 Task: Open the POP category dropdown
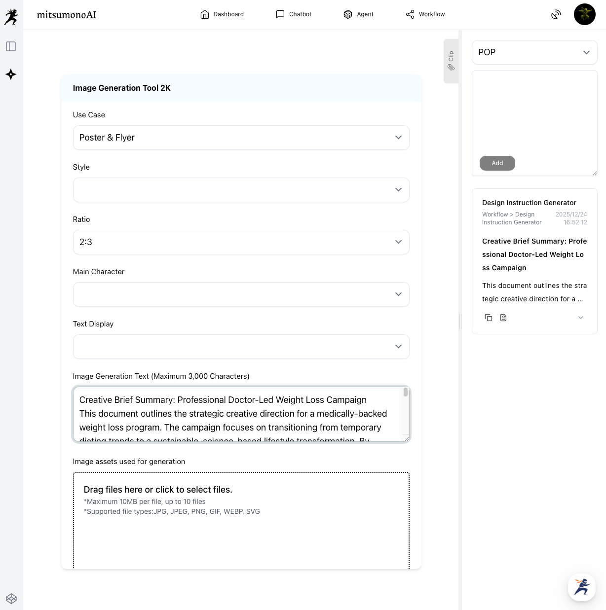tap(534, 52)
